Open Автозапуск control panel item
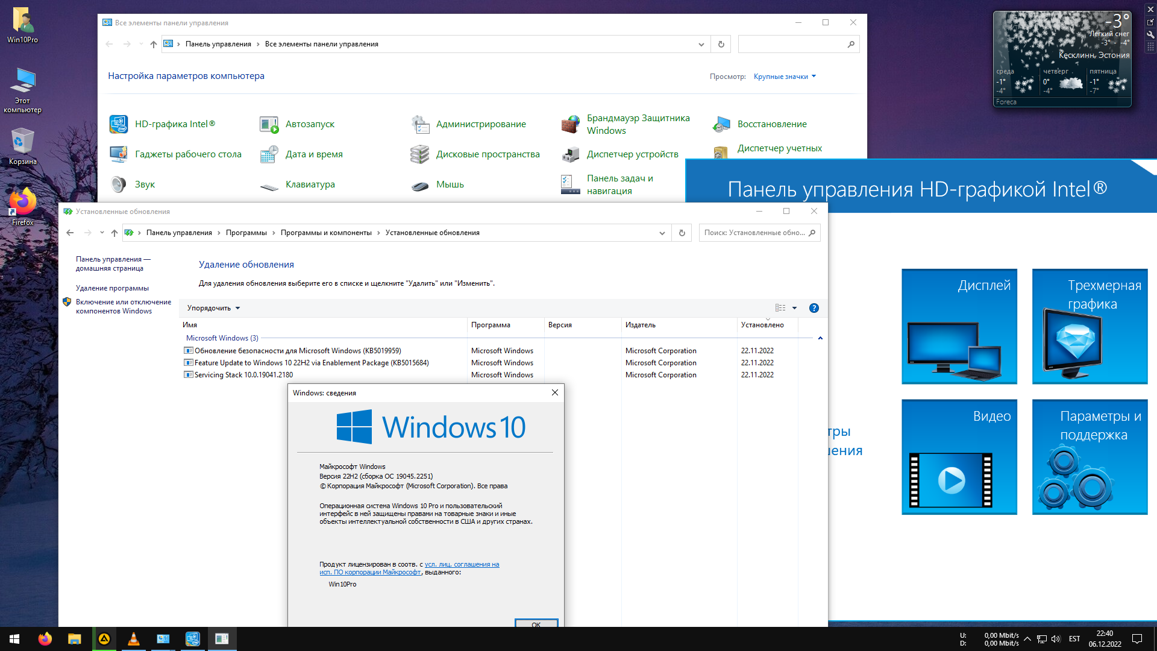Screen dimensions: 1157x651 point(297,124)
